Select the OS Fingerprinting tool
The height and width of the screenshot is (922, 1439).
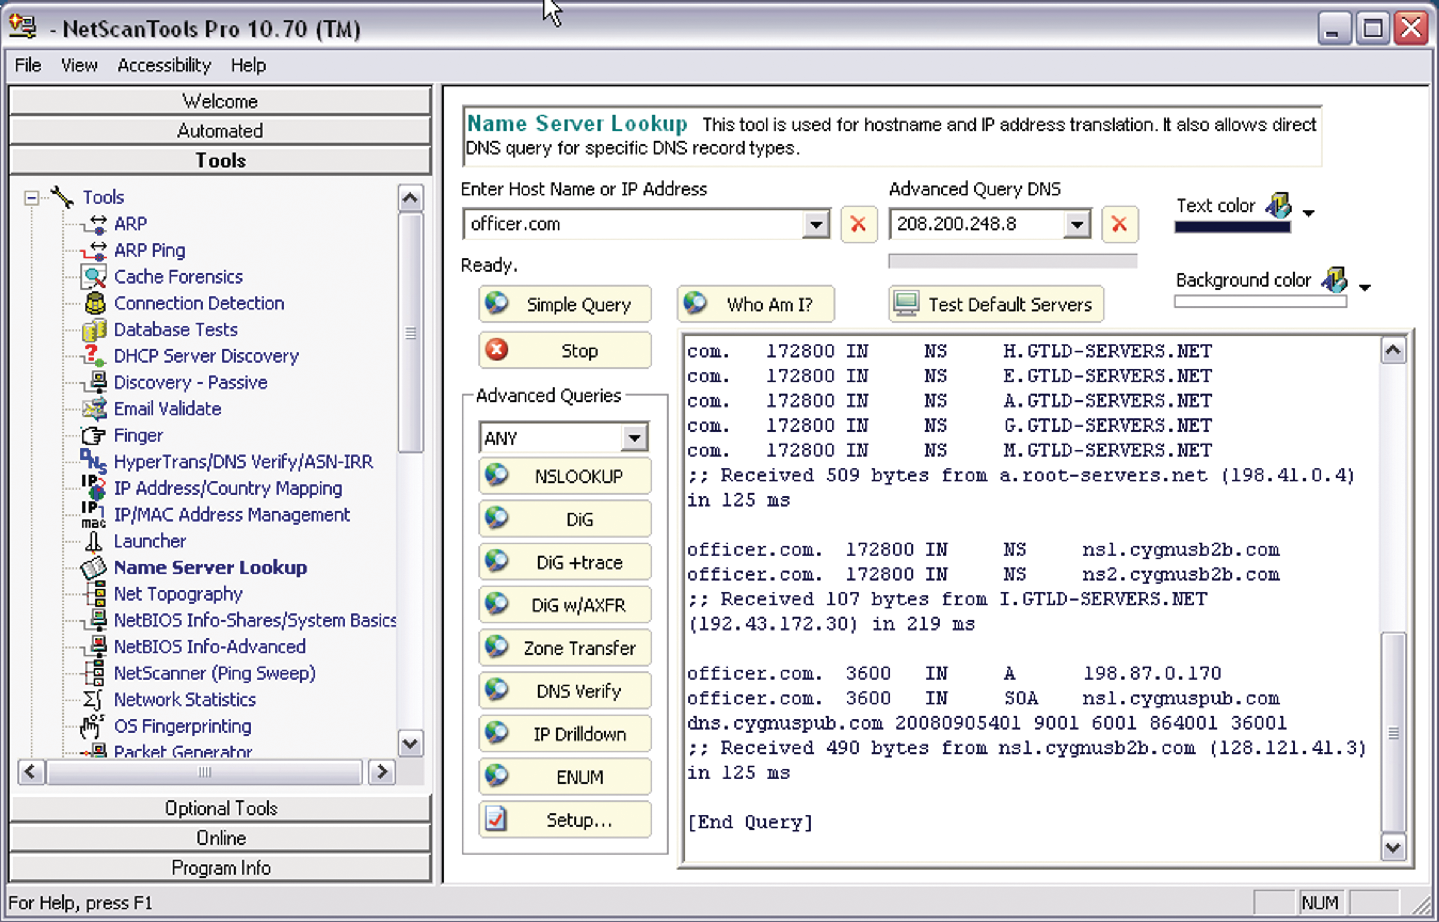183,726
